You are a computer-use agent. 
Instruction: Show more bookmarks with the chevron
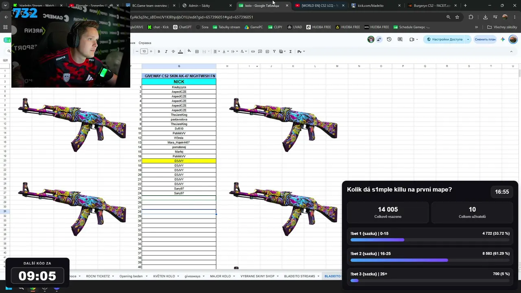pyautogui.click(x=476, y=27)
